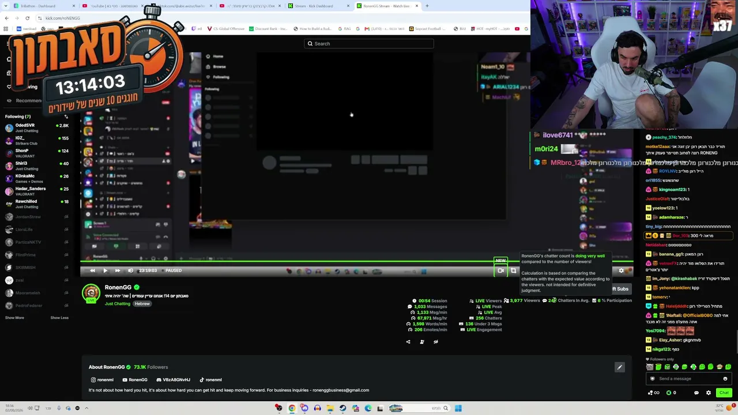The height and width of the screenshot is (415, 738).
Task: Send chat with the green Chat button
Action: tap(724, 393)
